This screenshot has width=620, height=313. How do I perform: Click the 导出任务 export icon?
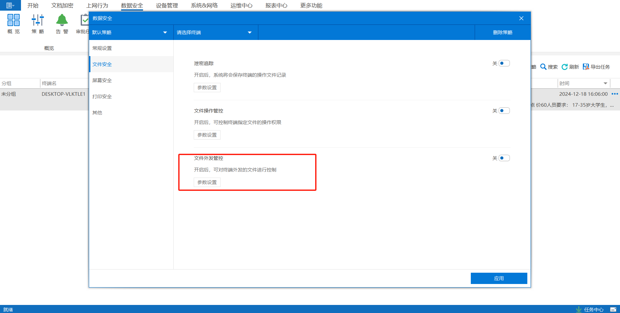click(x=586, y=67)
